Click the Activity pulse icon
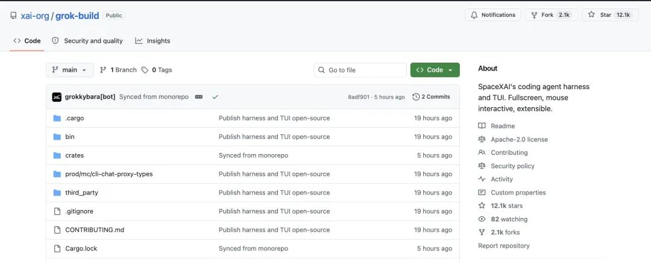Image resolution: width=651 pixels, height=262 pixels. coord(482,179)
